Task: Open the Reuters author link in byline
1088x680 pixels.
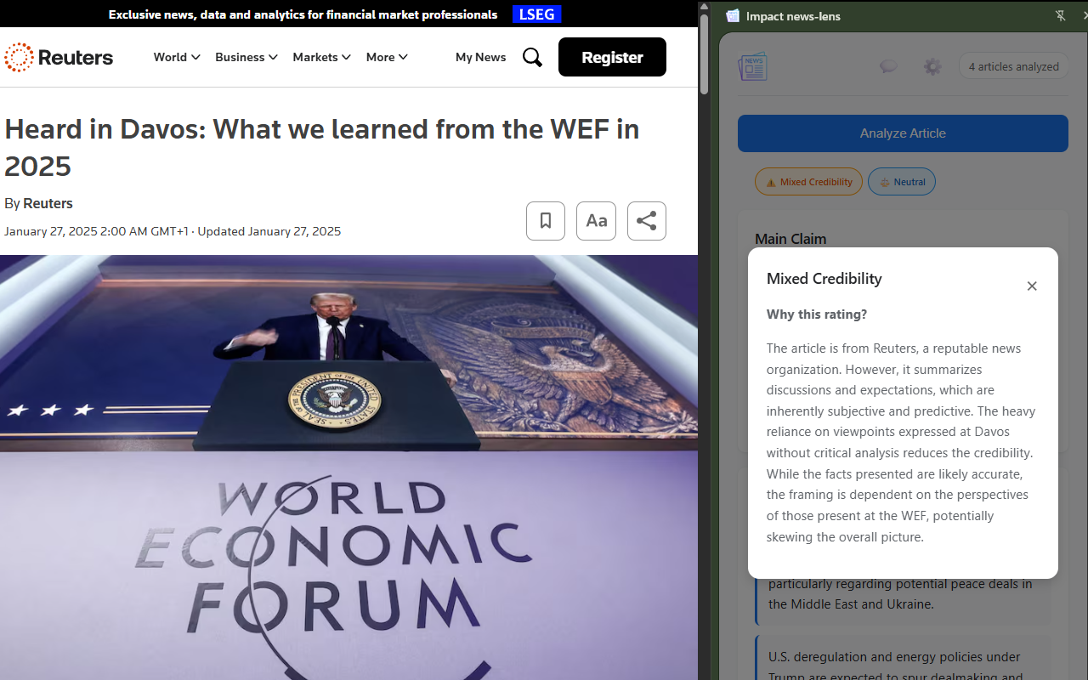Action: (48, 203)
